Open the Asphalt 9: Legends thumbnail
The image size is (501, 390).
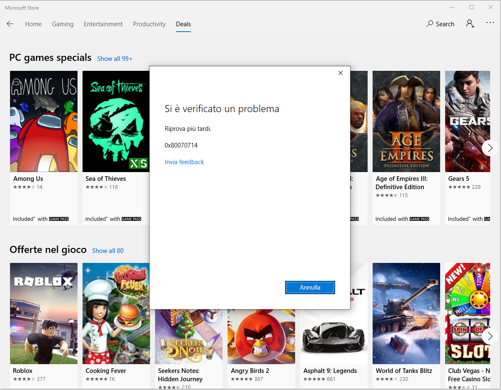(x=334, y=337)
